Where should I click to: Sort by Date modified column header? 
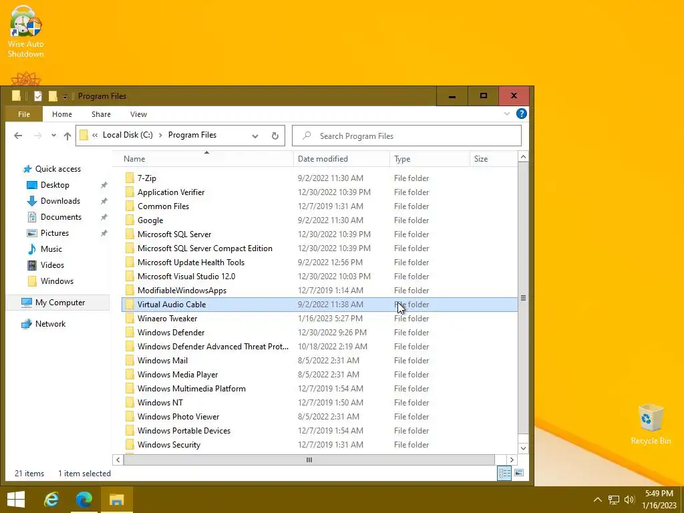point(341,159)
